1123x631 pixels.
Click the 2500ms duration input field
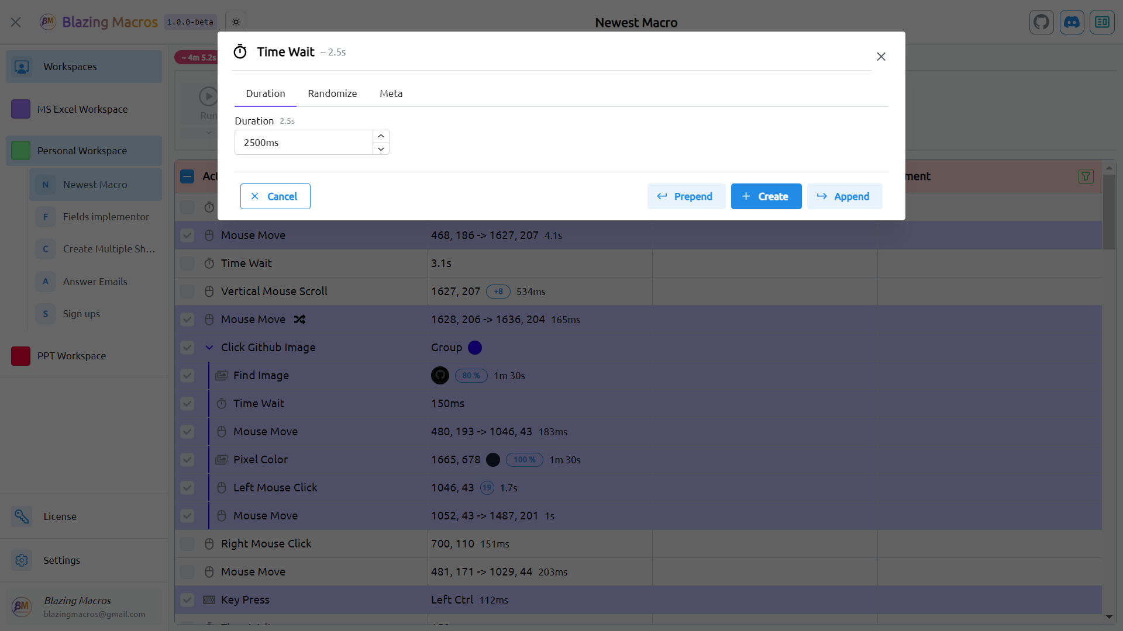tap(304, 143)
